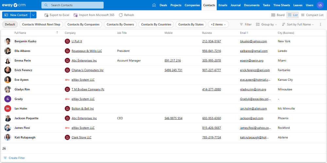Click the sort arrow in Full Name header
This screenshot has width=327, height=163.
(57, 33)
